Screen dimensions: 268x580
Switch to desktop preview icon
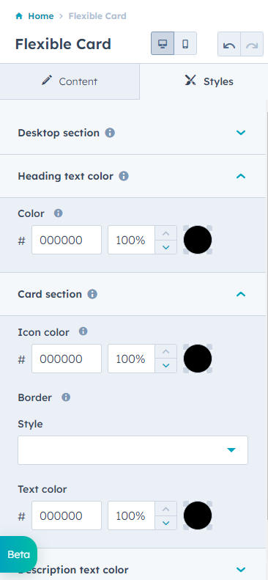tap(163, 44)
